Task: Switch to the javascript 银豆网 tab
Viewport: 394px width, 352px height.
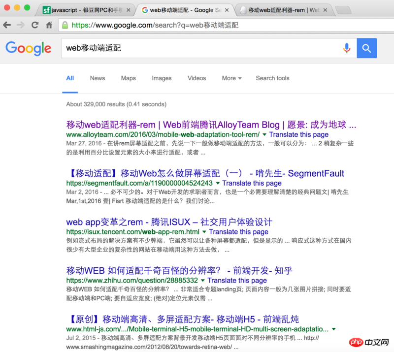Action: pyautogui.click(x=86, y=10)
